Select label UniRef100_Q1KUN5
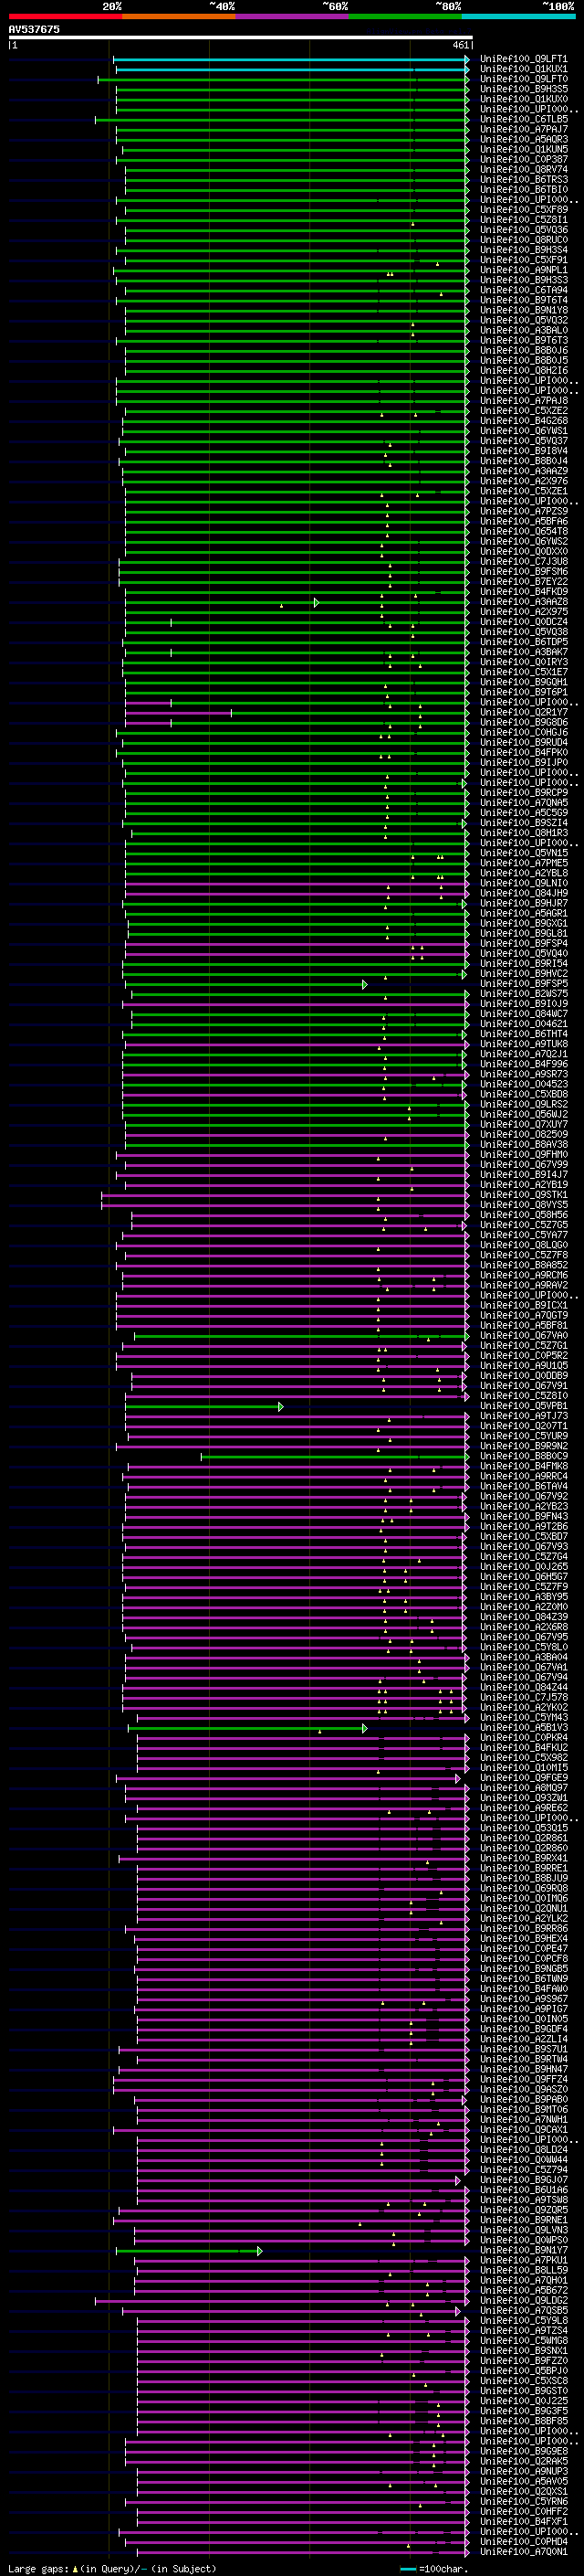The image size is (584, 2576). [x=524, y=149]
